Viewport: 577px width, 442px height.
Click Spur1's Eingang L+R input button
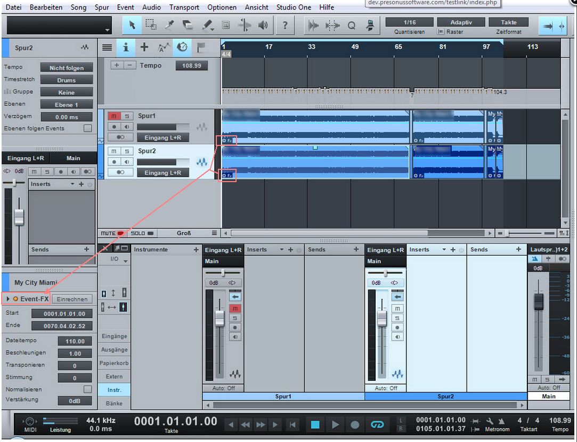[162, 137]
